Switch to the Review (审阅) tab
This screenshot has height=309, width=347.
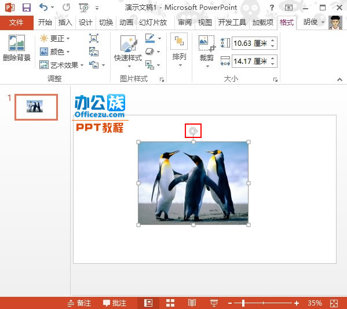(185, 23)
